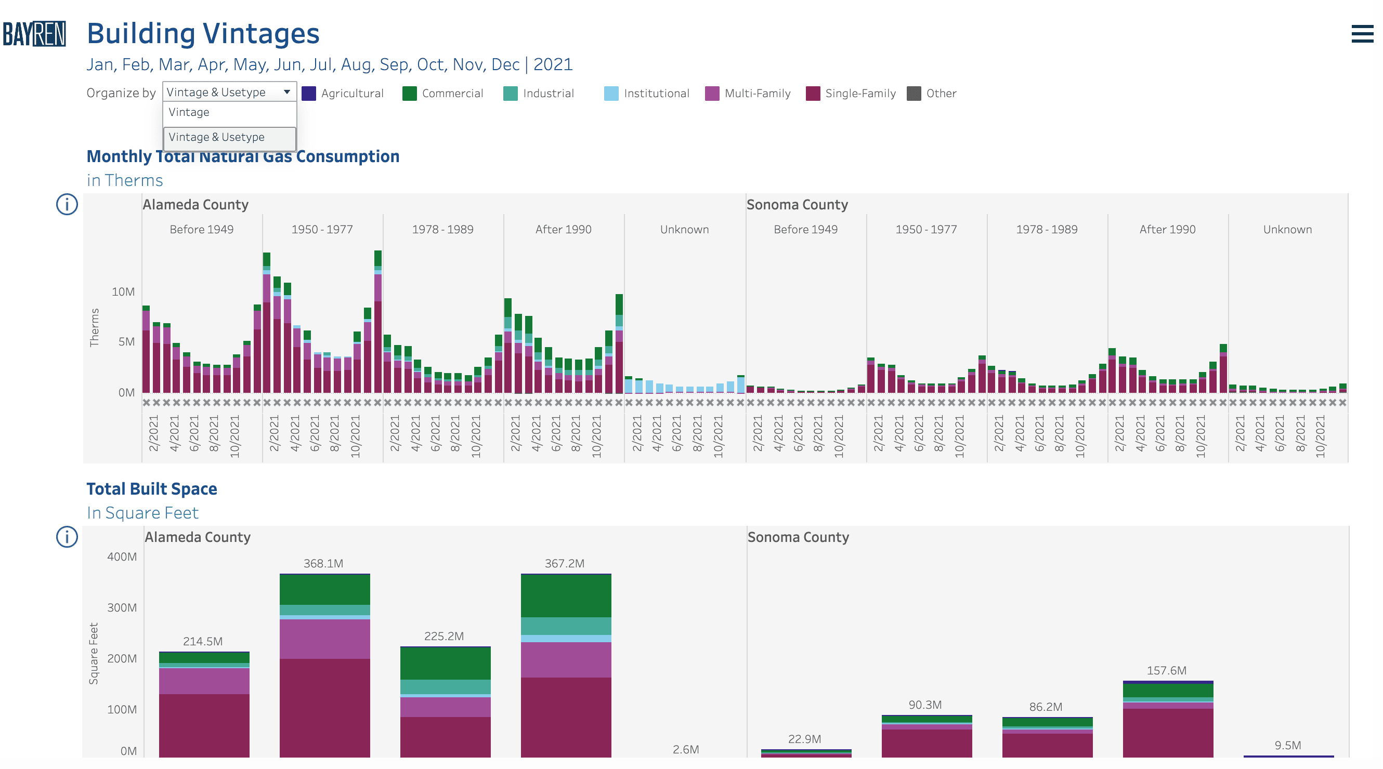Viewport: 1383px width, 769px height.
Task: Click the Single-Family legend swatch
Action: 813,94
